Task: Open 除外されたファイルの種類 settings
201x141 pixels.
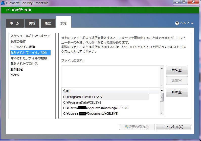Action: click(x=29, y=58)
